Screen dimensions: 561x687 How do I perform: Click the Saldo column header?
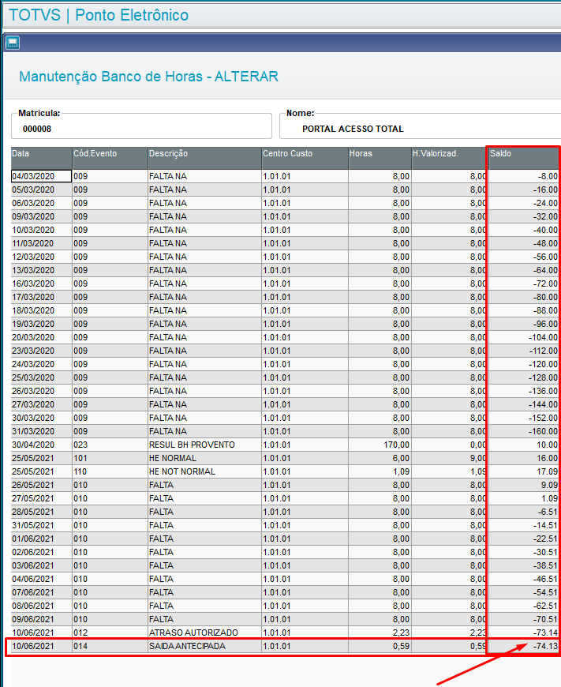[524, 158]
